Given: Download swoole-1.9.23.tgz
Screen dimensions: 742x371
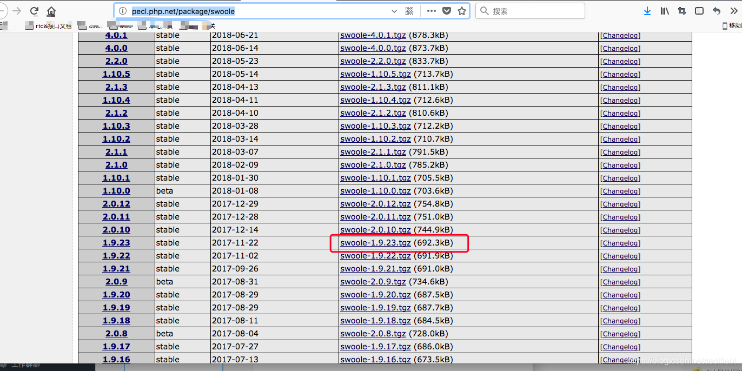Looking at the screenshot, I should click(x=375, y=243).
